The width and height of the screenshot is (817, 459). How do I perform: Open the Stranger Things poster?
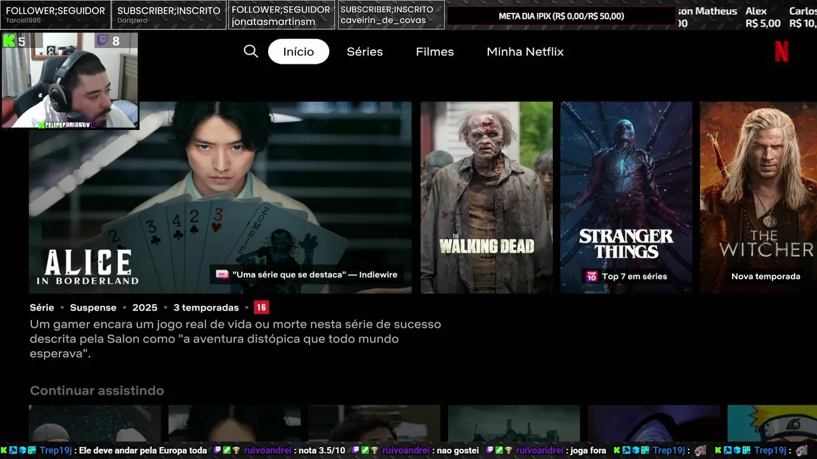point(626,198)
